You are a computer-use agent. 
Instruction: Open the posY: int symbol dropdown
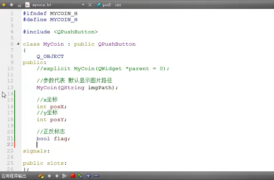[x=112, y=5]
